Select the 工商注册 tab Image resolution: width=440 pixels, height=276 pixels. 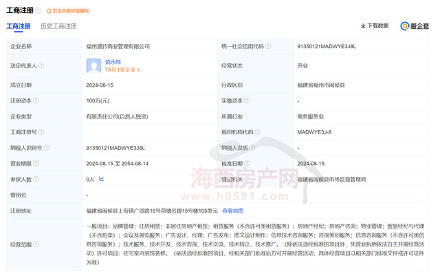(19, 26)
